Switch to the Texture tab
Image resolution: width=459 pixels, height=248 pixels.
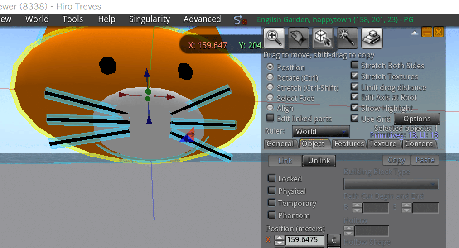pyautogui.click(x=383, y=144)
